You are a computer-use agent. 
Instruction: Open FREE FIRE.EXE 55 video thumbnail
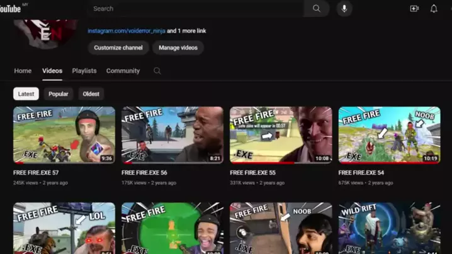(x=281, y=135)
